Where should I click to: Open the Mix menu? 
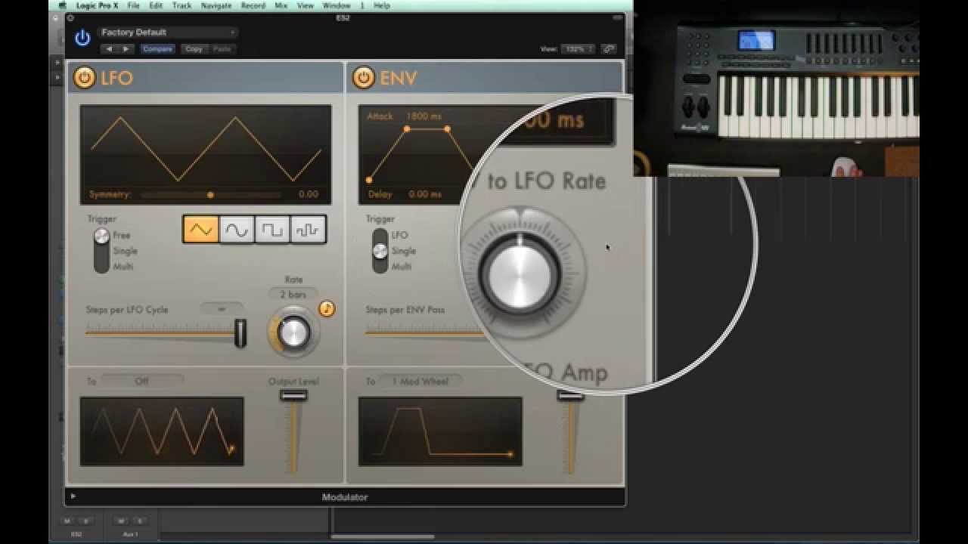pyautogui.click(x=281, y=5)
